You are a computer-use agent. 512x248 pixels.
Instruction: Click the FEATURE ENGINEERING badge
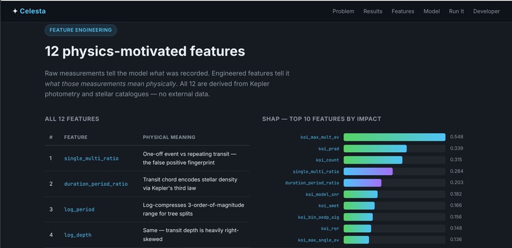81,30
